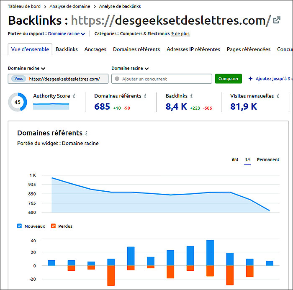The image size is (293, 290).
Task: Select the 1A time range
Action: 248,159
